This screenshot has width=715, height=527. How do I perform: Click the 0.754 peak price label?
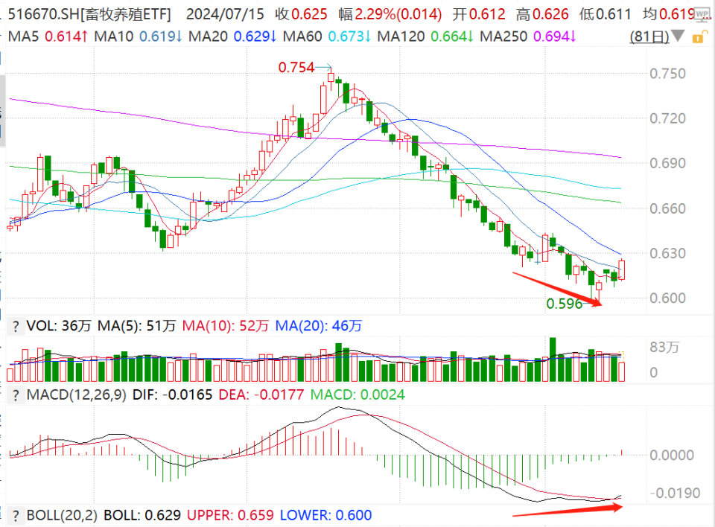tap(296, 68)
